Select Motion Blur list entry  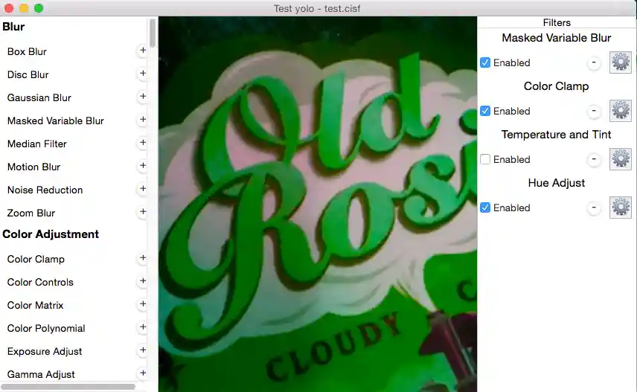tap(33, 167)
